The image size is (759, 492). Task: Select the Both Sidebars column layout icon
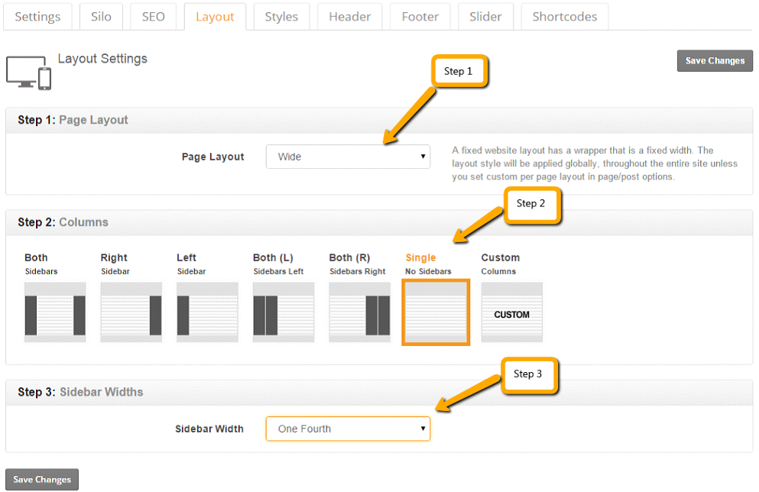pyautogui.click(x=55, y=312)
